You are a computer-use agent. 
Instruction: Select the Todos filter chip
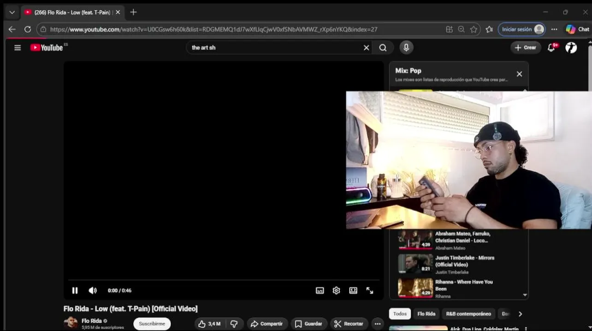(x=400, y=314)
